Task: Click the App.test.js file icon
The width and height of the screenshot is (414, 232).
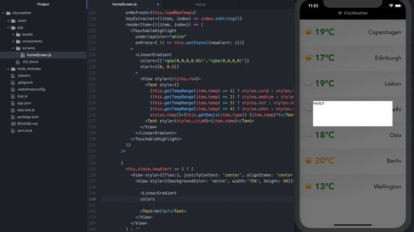Action: pyautogui.click(x=13, y=110)
